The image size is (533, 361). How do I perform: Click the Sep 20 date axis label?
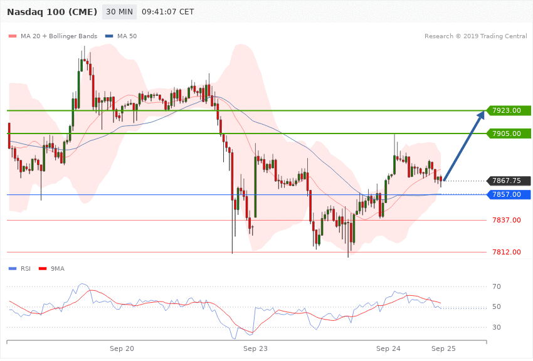coord(122,348)
